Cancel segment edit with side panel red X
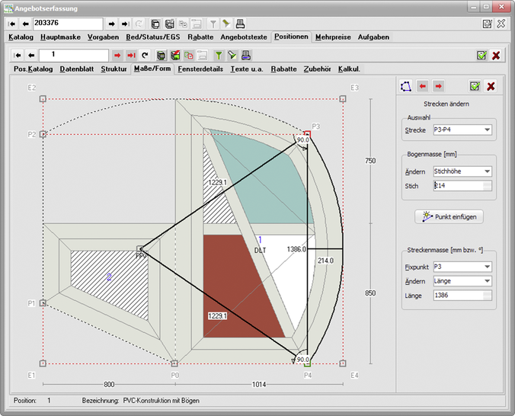Screen dimensions: 515x416 pos(491,86)
